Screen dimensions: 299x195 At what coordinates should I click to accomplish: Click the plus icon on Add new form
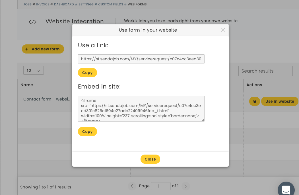pyautogui.click(x=27, y=49)
